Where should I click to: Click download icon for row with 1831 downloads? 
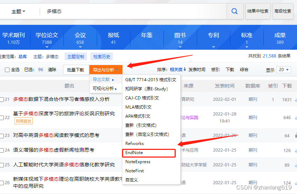point(296,100)
